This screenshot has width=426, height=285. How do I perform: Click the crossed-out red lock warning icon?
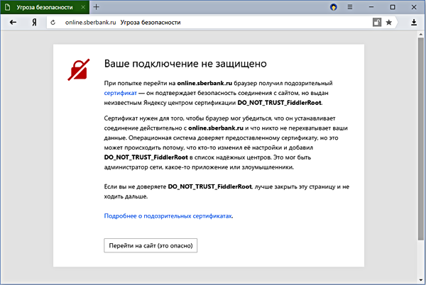[x=79, y=70]
